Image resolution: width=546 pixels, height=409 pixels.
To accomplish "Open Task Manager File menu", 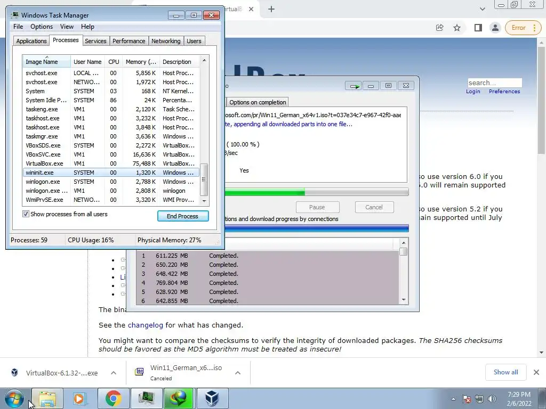I will [x=18, y=27].
